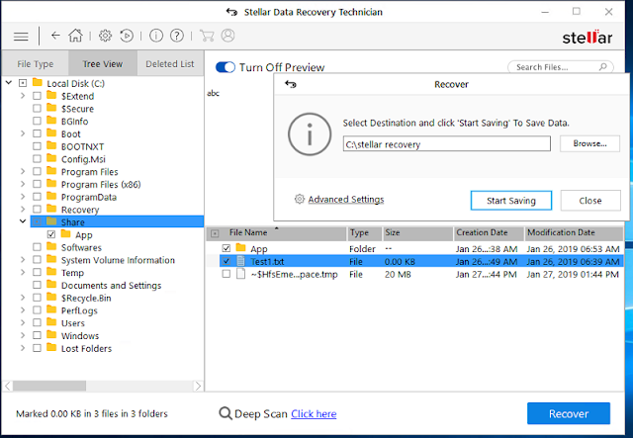The width and height of the screenshot is (633, 438).
Task: Select the Softwares folder in the tree
Action: point(81,247)
